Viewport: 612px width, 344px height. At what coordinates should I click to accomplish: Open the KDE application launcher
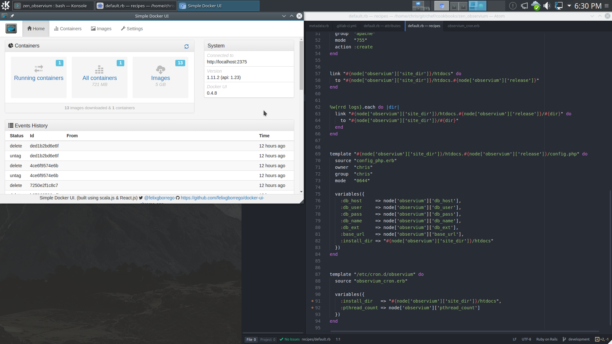tap(6, 6)
